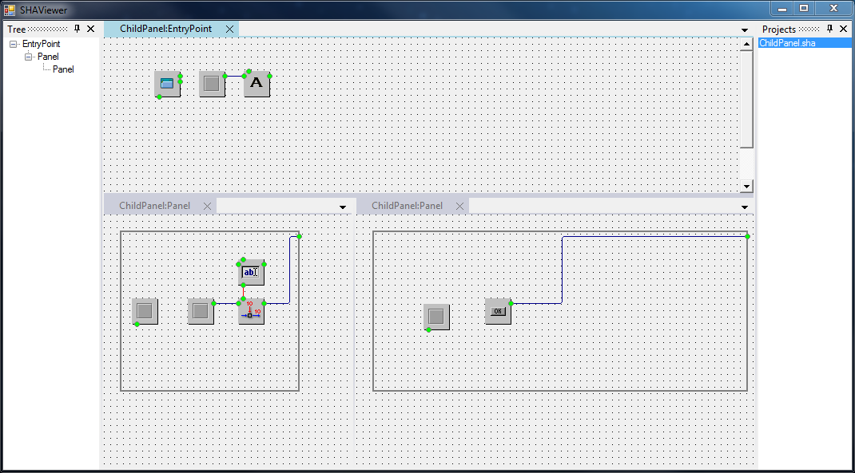The height and width of the screenshot is (473, 855).
Task: Select the parent Panel tree item
Action: tap(48, 57)
